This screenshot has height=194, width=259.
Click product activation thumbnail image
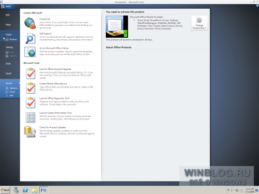coord(117,26)
